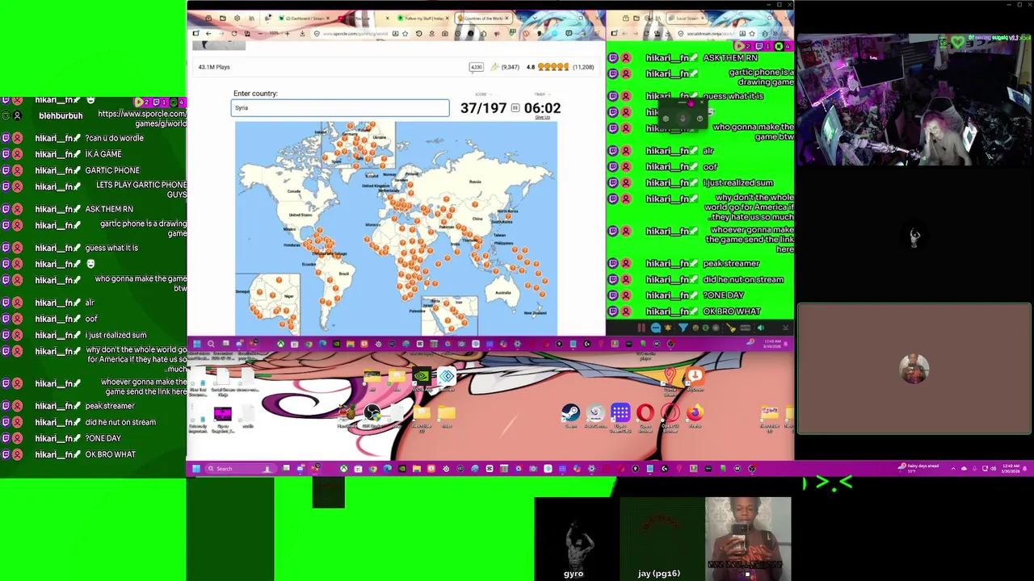This screenshot has width=1034, height=581.
Task: Click the five-star quiz rating
Action: [x=553, y=67]
